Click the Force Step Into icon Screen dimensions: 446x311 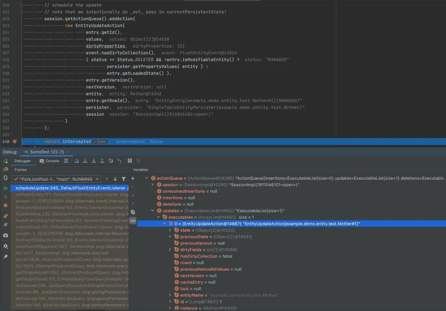93,161
